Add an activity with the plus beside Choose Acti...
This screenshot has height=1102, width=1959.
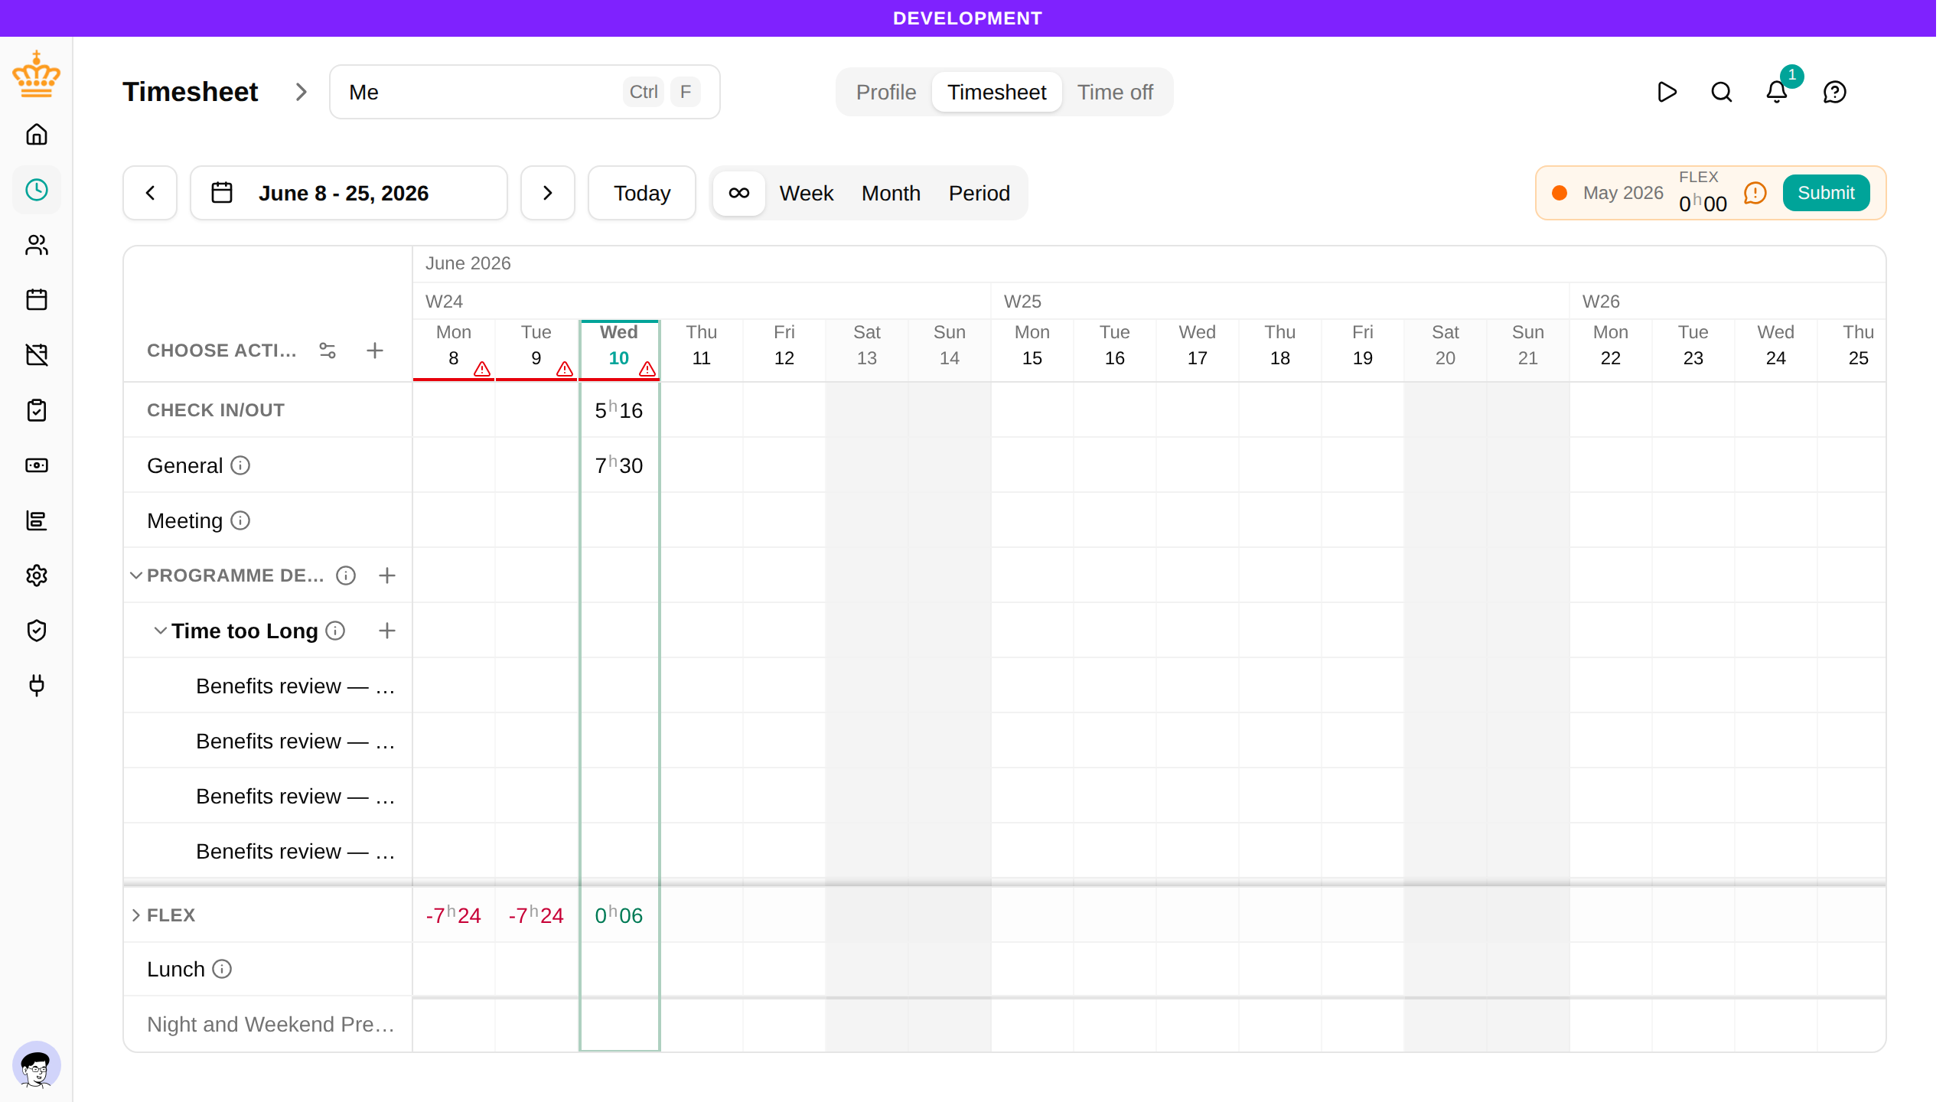tap(375, 350)
